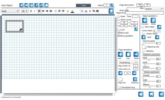
Task: Save project using the floppy disk icon
Action: click(151, 94)
